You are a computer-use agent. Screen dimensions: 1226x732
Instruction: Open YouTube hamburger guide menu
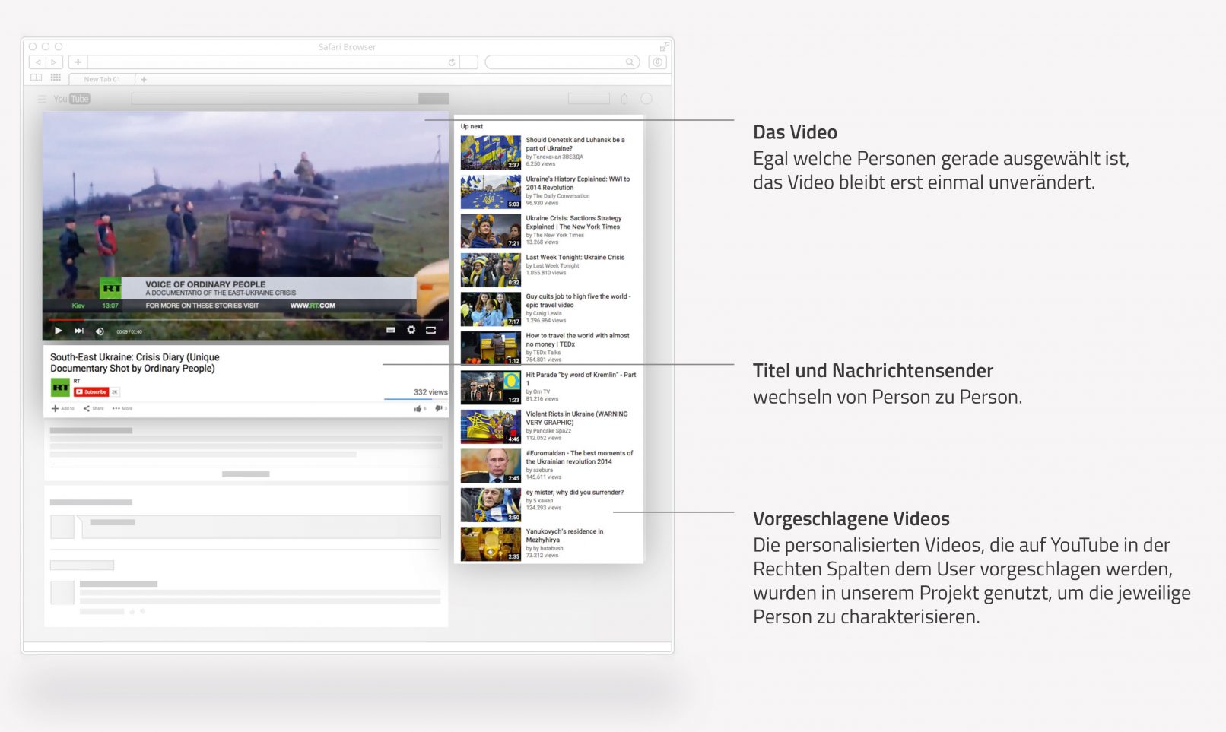[x=42, y=99]
